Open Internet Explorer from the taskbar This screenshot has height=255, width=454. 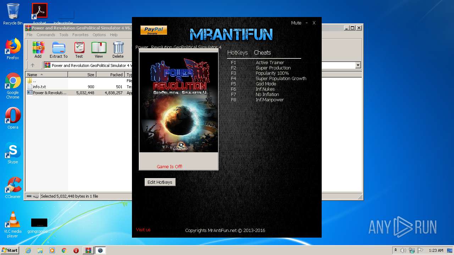[28, 250]
